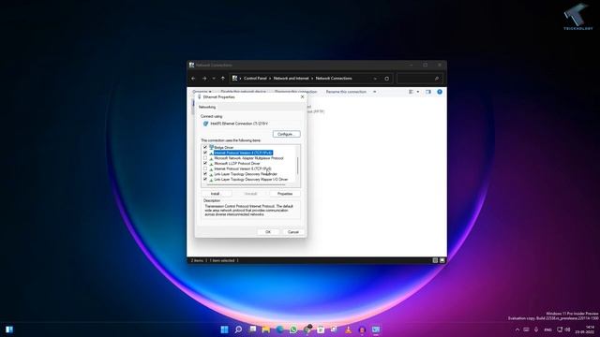Image resolution: width=600 pixels, height=337 pixels.
Task: Open taskbar Search
Action: 238,330
